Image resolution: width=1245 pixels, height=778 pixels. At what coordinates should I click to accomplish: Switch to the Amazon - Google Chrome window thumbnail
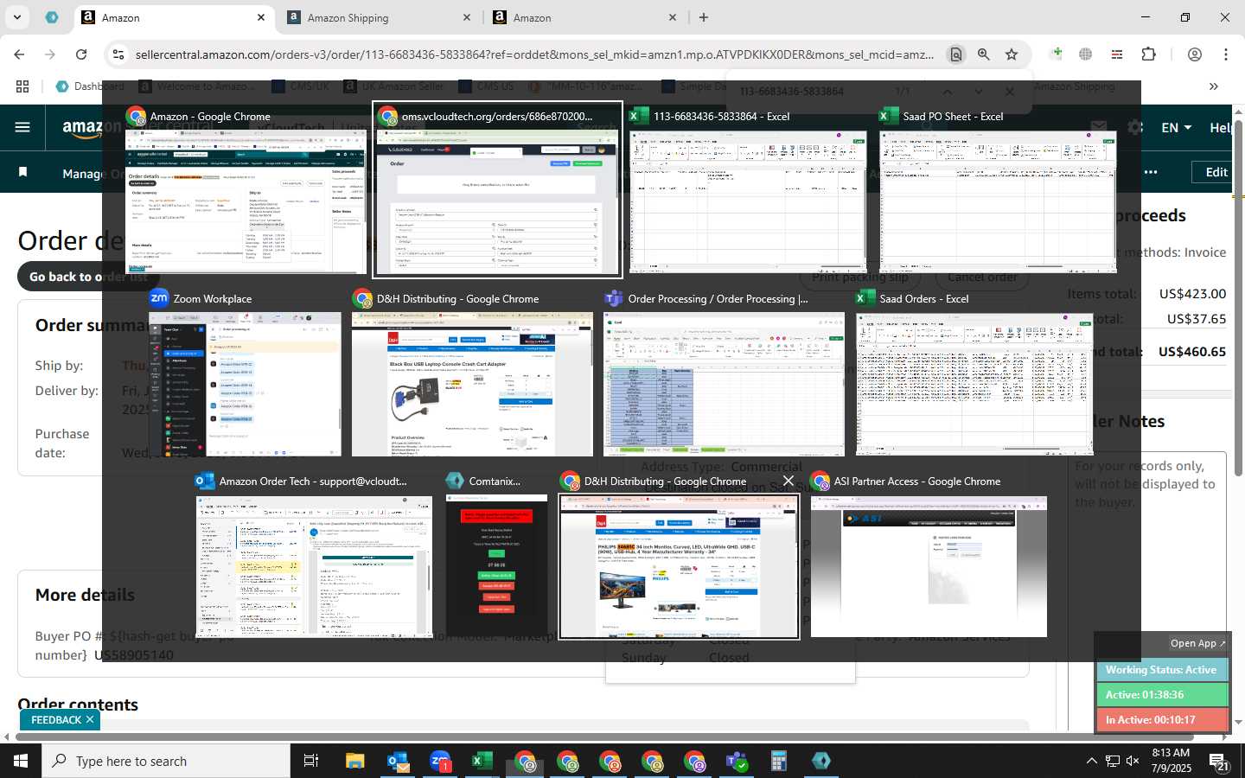(x=246, y=201)
